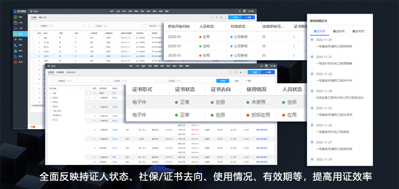Select timeline marker for 2022-11-20
399x189 pixels.
click(x=312, y=40)
